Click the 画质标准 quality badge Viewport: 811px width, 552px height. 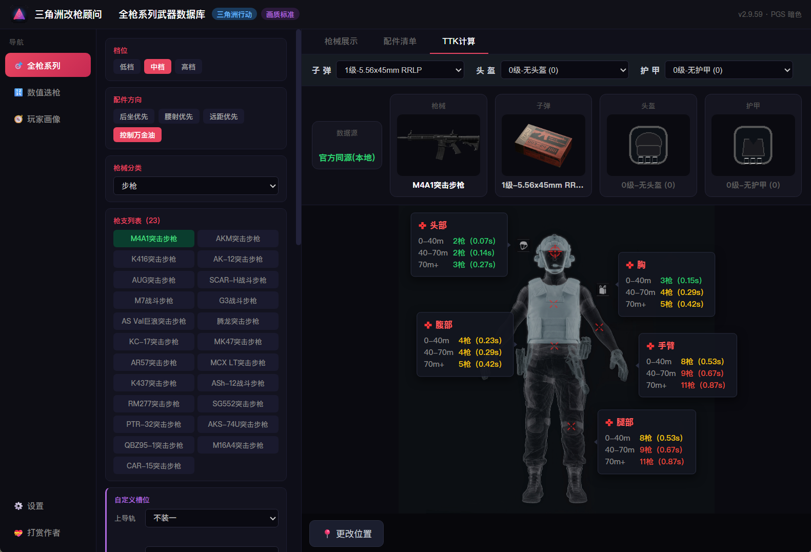(280, 14)
